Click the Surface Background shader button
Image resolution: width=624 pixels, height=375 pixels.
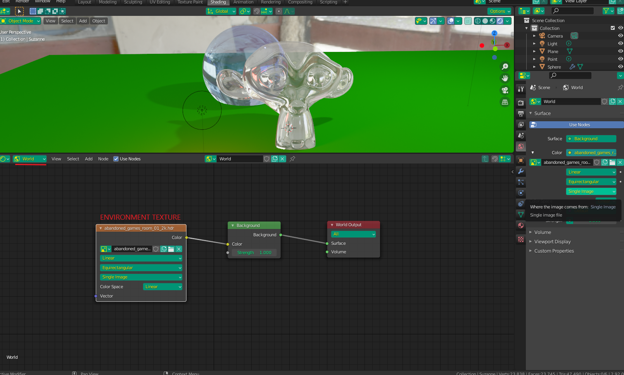click(x=591, y=139)
